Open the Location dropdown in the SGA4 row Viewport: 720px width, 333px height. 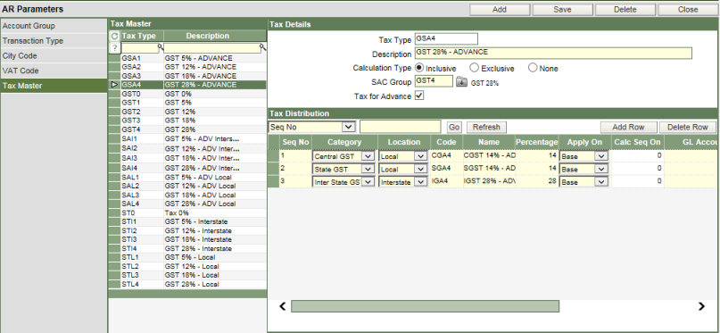point(420,170)
